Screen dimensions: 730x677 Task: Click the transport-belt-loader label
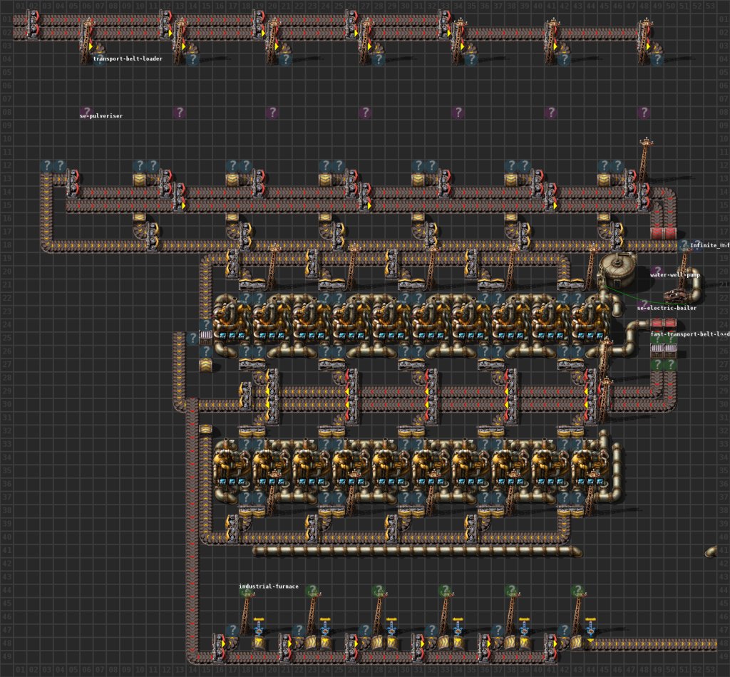point(128,58)
